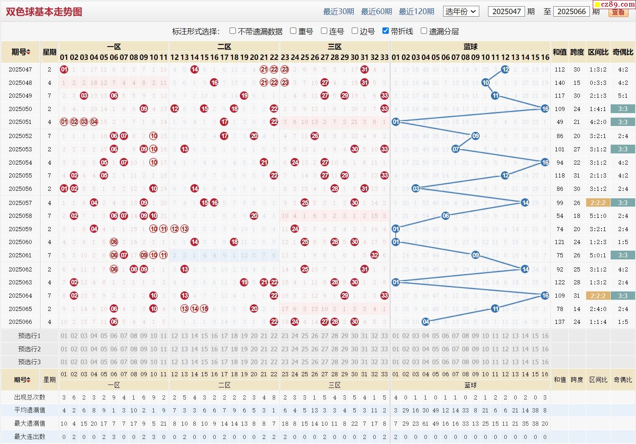This screenshot has width=636, height=444.
Task: Click red ball 01 in row 2025047
Action: (x=64, y=69)
